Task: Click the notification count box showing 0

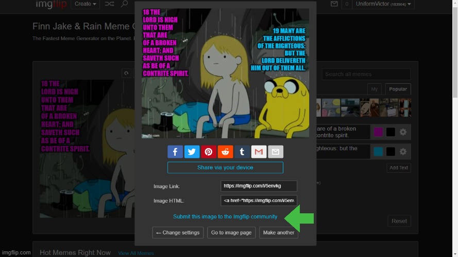Action: (347, 4)
